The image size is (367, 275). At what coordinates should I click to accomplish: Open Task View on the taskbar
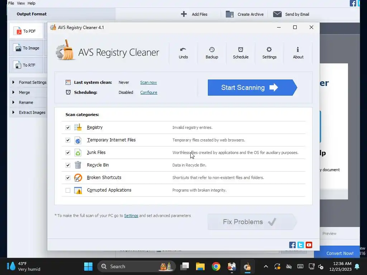pyautogui.click(x=185, y=266)
